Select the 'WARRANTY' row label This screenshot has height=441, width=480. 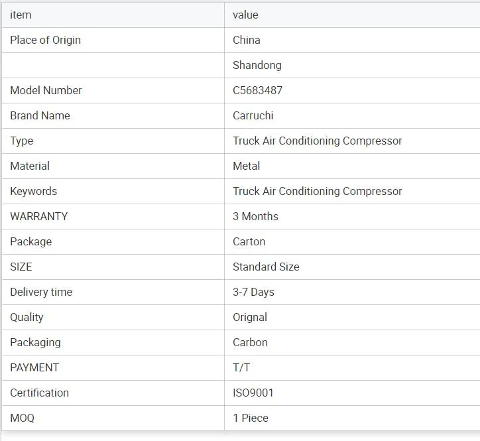point(38,216)
